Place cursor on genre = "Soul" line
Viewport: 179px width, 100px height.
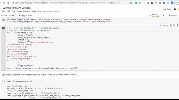click(25, 35)
